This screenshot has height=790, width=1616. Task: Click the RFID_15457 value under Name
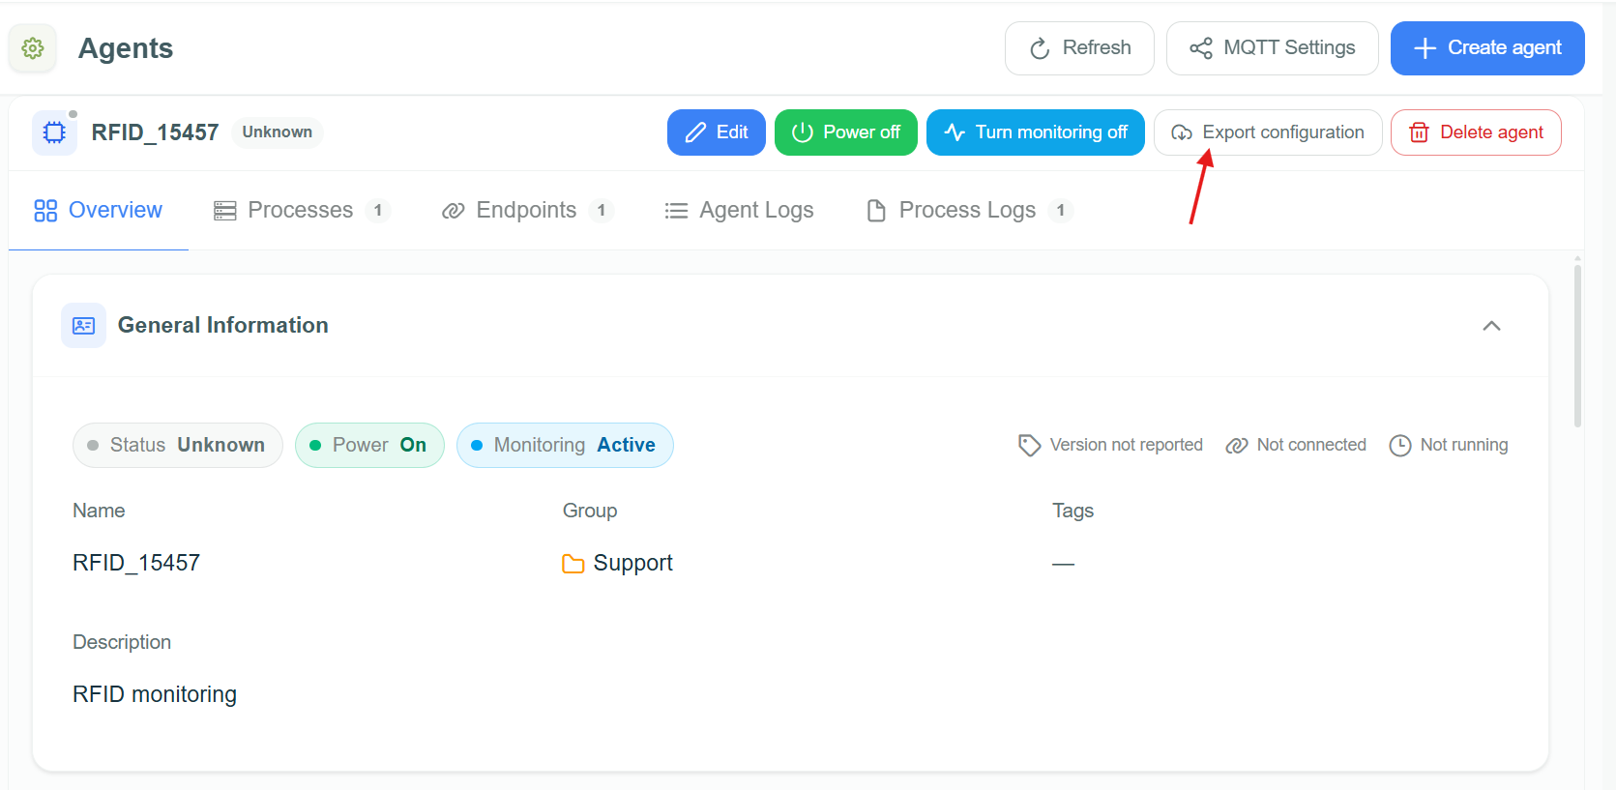[136, 564]
